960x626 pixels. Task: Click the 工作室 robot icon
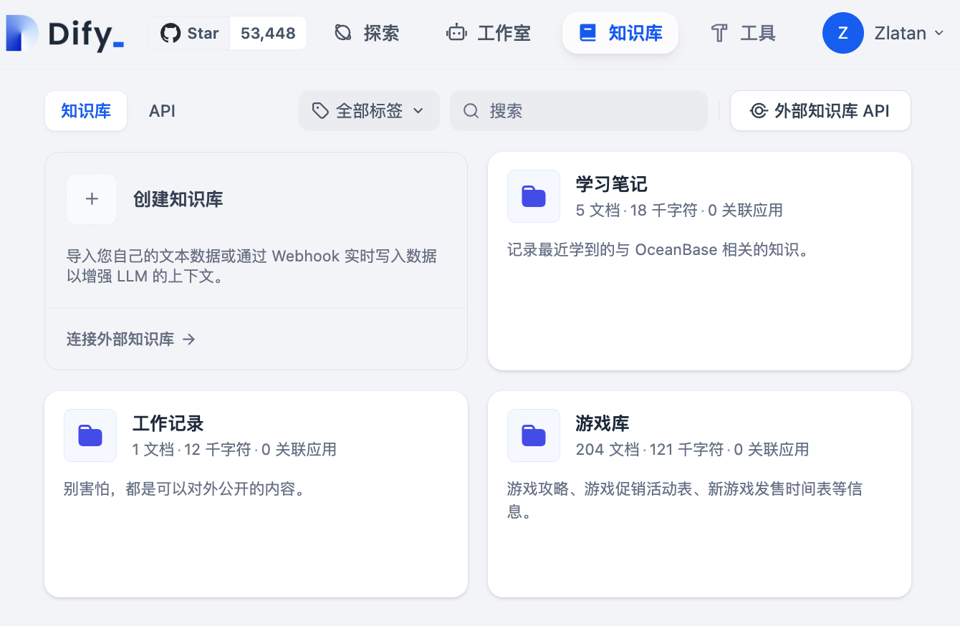pos(456,32)
